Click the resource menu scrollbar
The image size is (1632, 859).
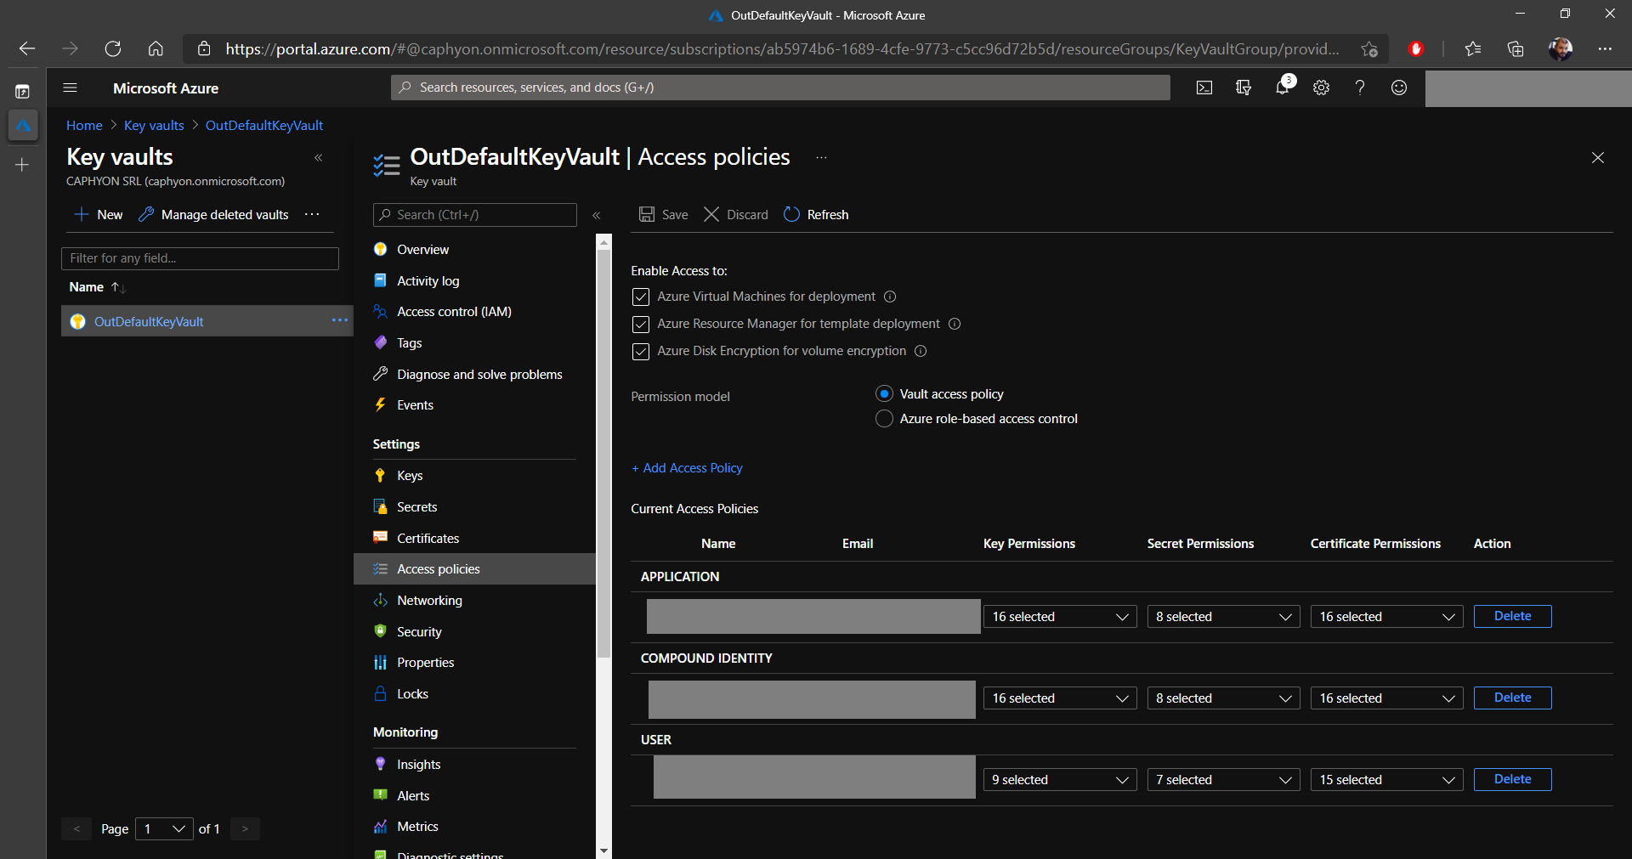(x=603, y=455)
